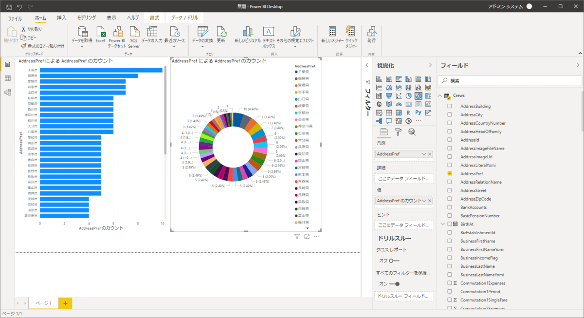
Task: Open the Format paint roller tab
Action: (x=398, y=132)
